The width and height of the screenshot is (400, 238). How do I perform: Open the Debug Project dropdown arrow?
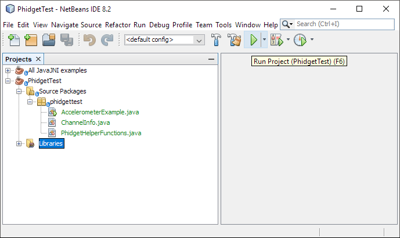point(288,39)
